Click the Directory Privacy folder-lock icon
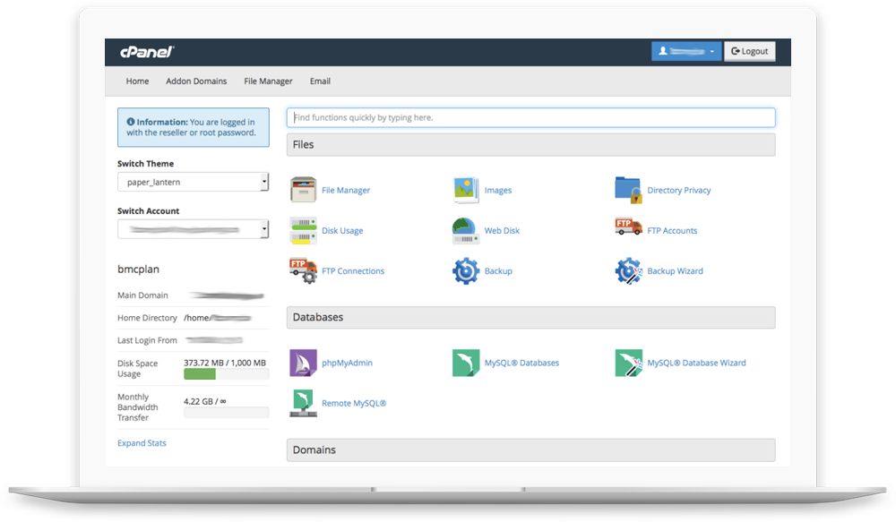 click(x=628, y=190)
